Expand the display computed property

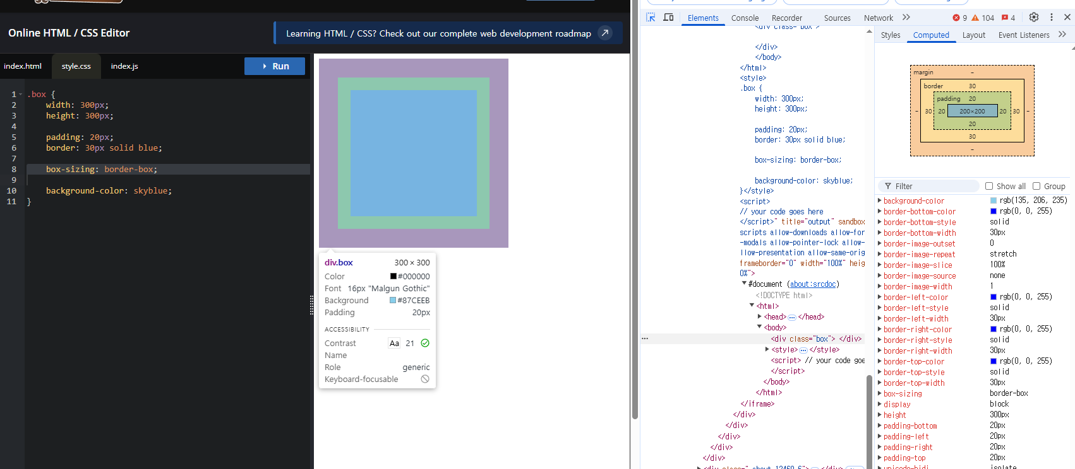click(x=880, y=404)
